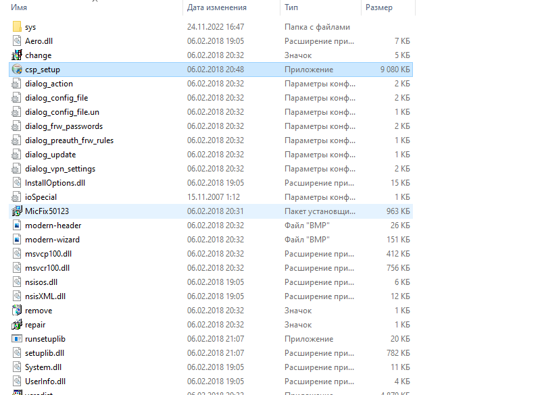Click the setuplib.dll icon
The height and width of the screenshot is (395, 542).
point(17,352)
